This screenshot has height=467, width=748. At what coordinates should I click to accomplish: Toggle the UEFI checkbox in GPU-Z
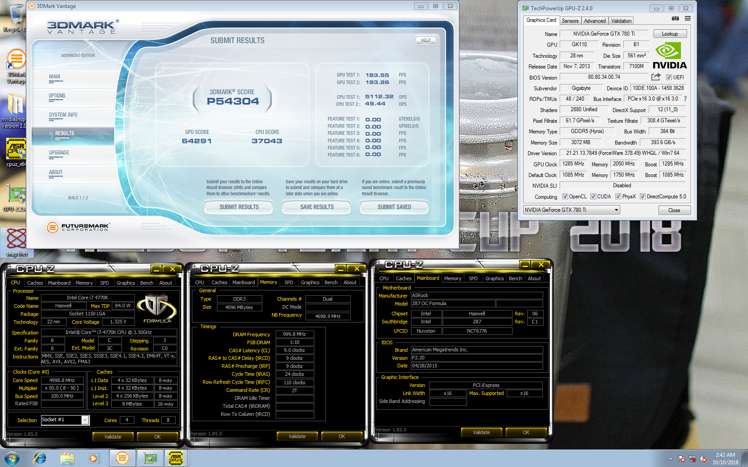(669, 77)
